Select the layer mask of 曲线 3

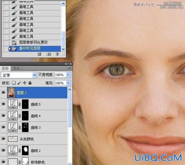[25, 127]
